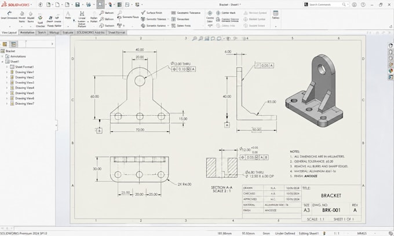Select the Ø12.00 THRU hole callout
The image size is (394, 236).
pos(181,64)
